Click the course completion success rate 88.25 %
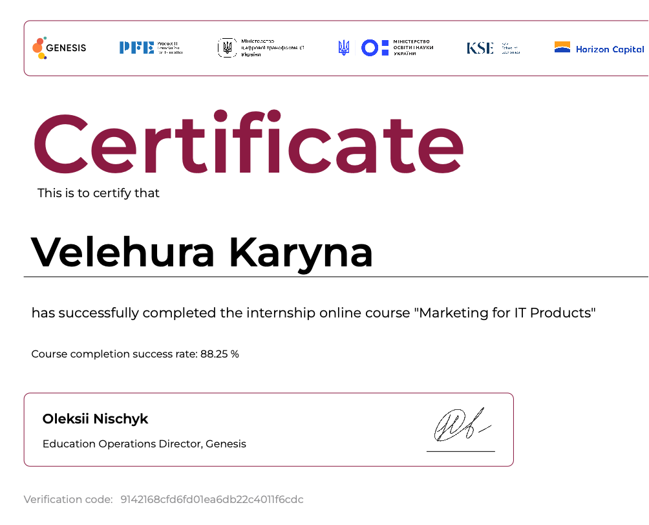 tap(135, 354)
